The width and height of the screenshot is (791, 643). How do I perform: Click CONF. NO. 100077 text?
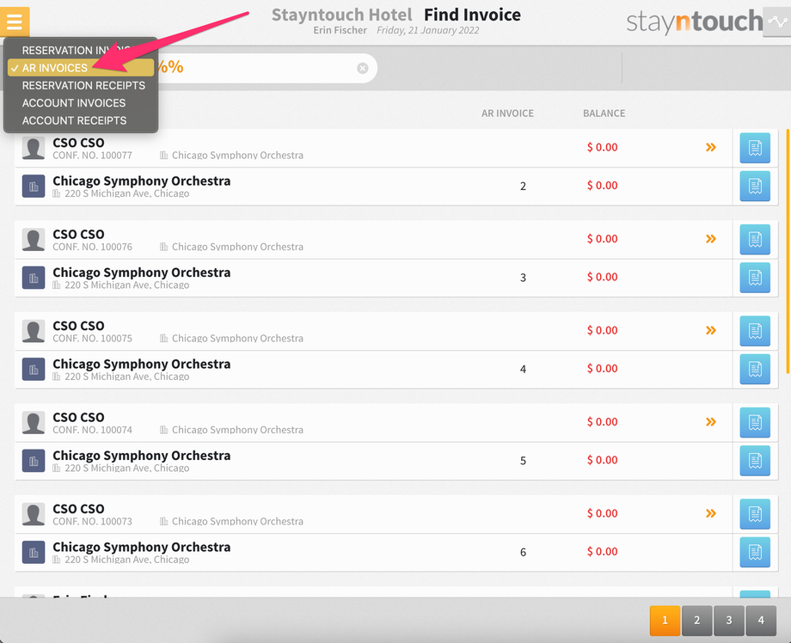[x=92, y=156]
